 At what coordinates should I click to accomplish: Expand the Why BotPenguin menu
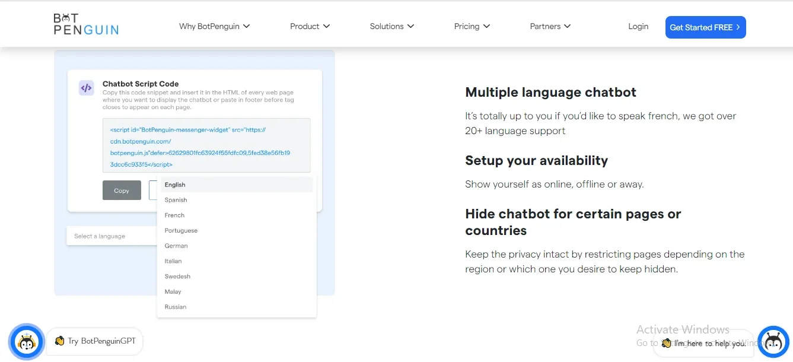point(215,26)
